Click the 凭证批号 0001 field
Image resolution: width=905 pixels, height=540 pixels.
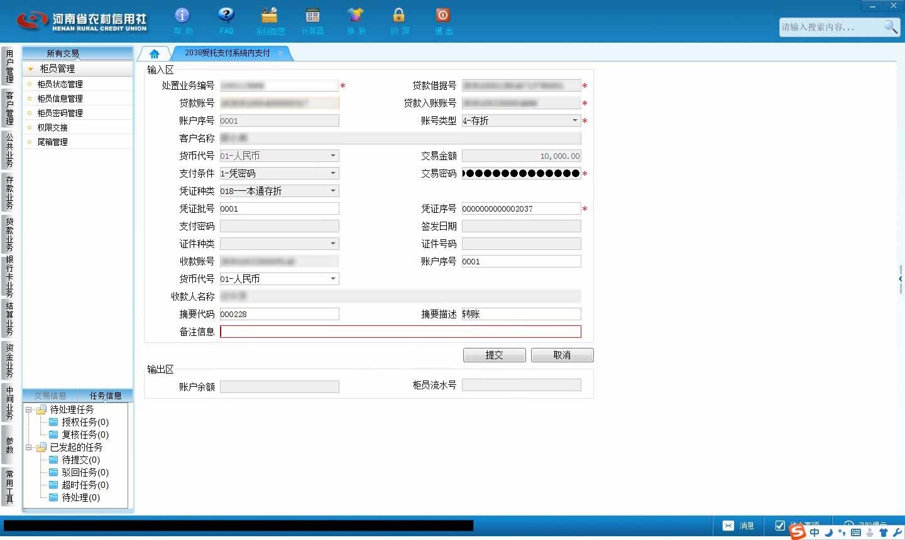click(x=279, y=208)
